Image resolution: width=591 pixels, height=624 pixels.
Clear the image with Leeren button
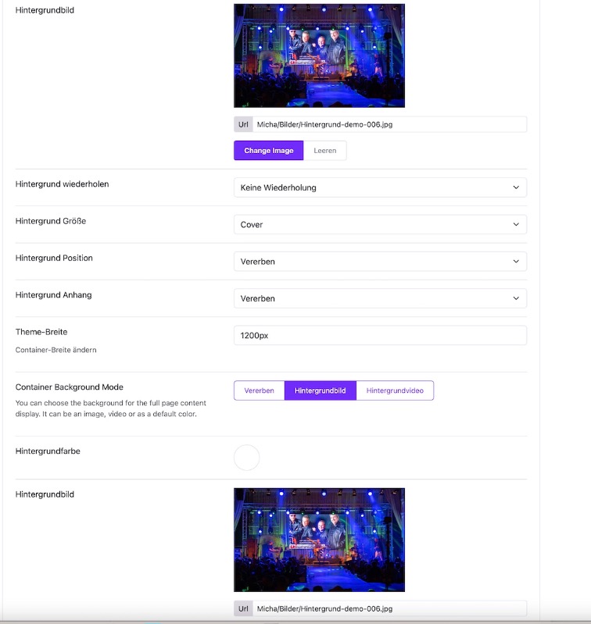pos(325,151)
